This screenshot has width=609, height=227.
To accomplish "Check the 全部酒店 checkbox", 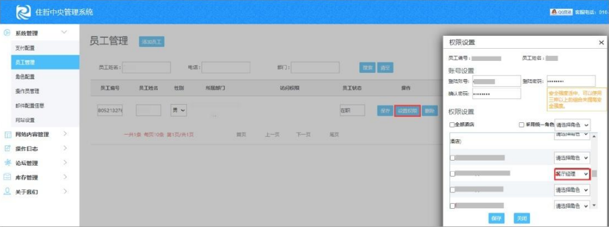I will point(452,125).
